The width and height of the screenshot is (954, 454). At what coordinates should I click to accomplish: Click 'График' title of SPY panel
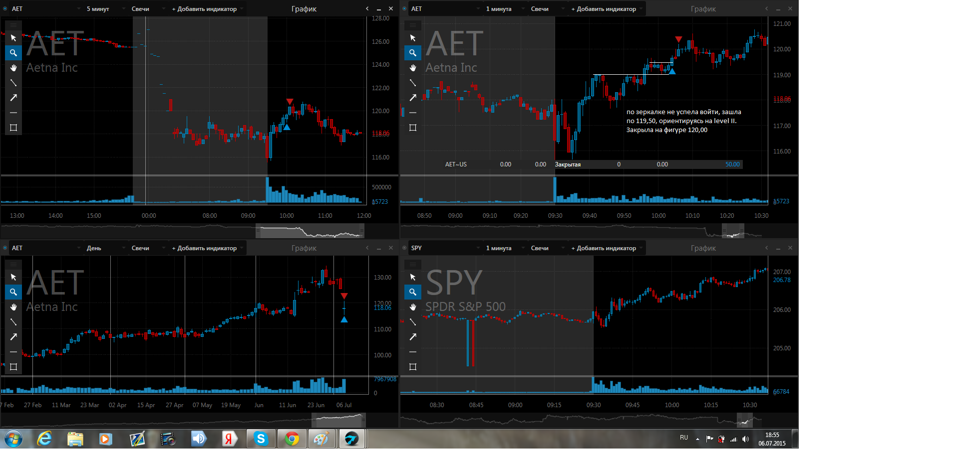point(703,248)
